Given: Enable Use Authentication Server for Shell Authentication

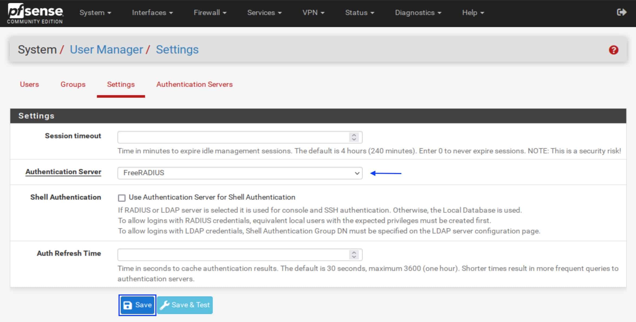Looking at the screenshot, I should click(x=122, y=198).
